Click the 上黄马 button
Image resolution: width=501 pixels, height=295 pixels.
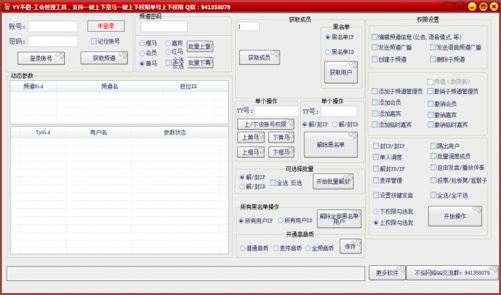[x=250, y=137]
